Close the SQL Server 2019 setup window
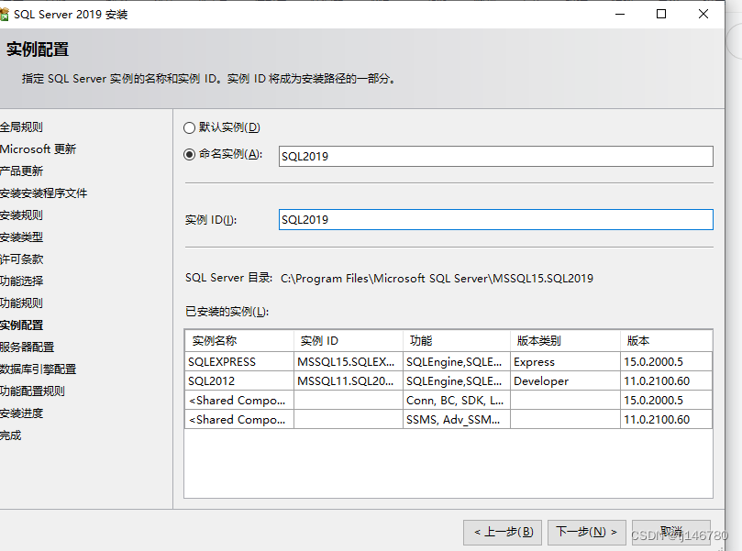The width and height of the screenshot is (742, 551). coord(703,14)
